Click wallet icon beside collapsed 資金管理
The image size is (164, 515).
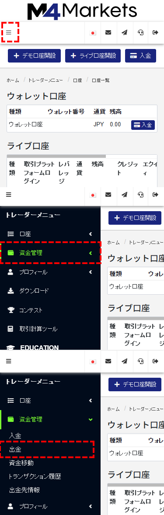[x=11, y=253]
